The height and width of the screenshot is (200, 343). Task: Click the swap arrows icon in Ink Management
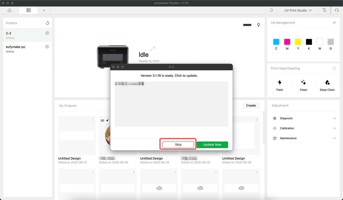tap(334, 23)
